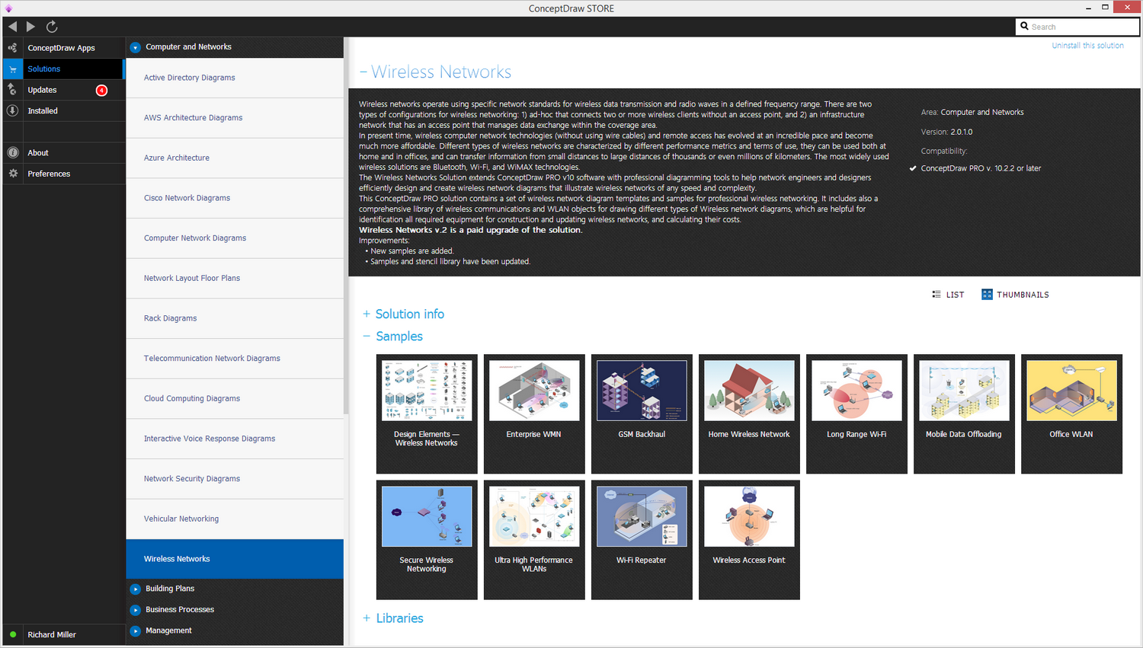Open the Solutions section
This screenshot has width=1143, height=648.
pyautogui.click(x=64, y=69)
